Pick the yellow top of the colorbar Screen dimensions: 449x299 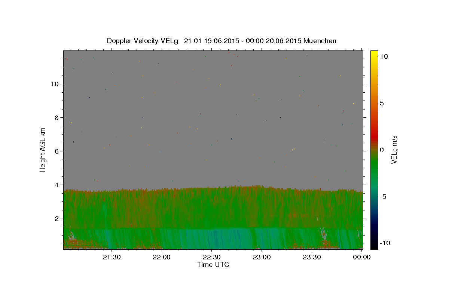(x=374, y=54)
